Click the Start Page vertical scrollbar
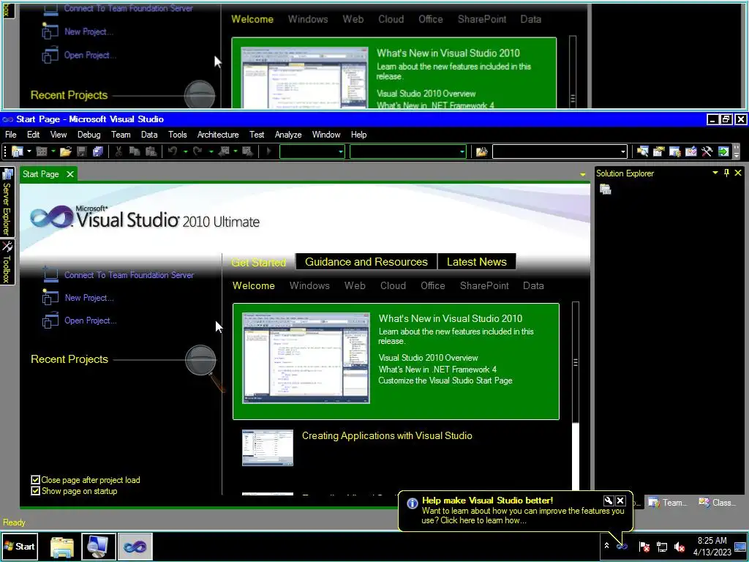The width and height of the screenshot is (749, 562). (575, 396)
